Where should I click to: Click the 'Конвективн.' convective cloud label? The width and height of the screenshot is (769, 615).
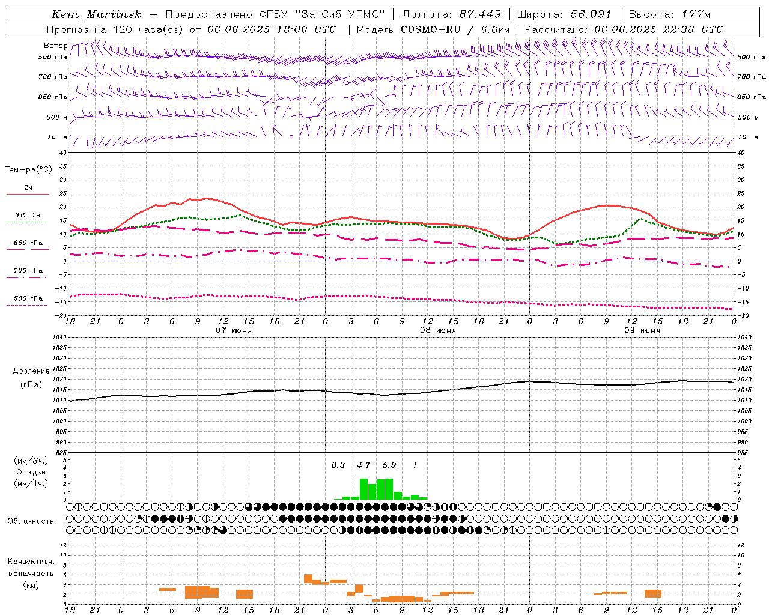pos(31,562)
